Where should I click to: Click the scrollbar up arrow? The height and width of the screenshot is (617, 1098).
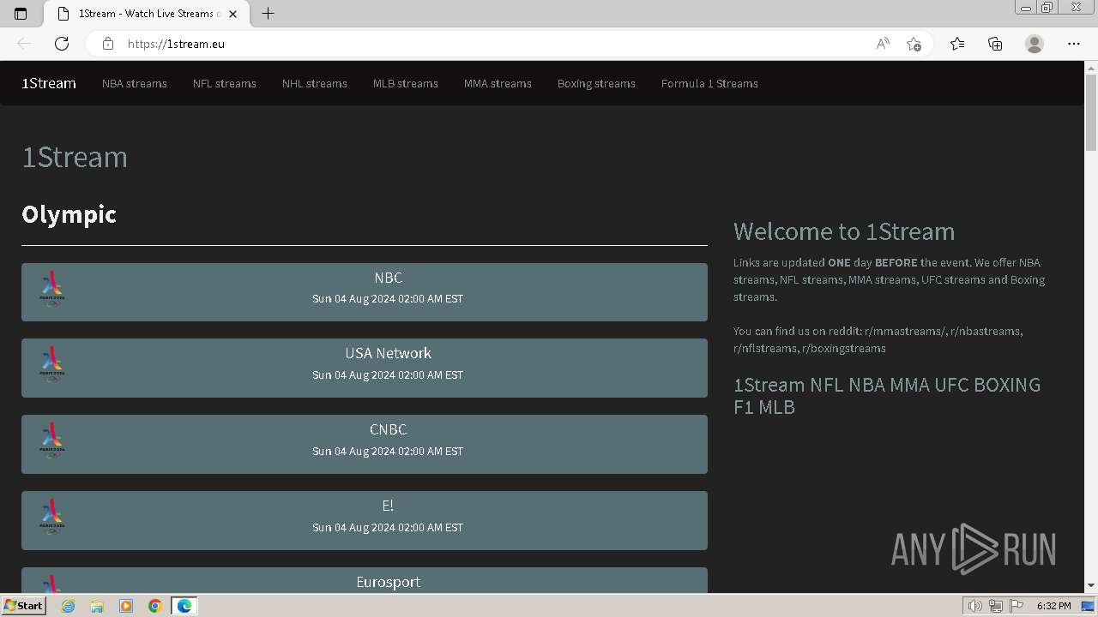[1091, 67]
